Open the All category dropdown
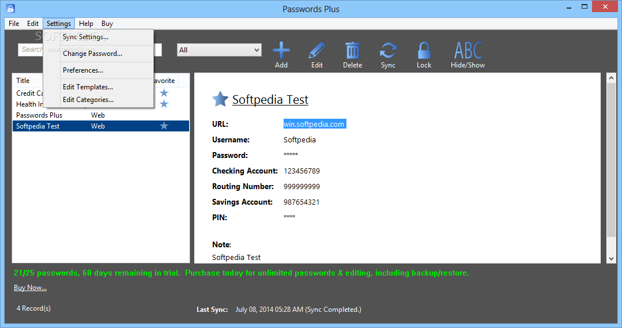The width and height of the screenshot is (622, 328). coord(219,50)
